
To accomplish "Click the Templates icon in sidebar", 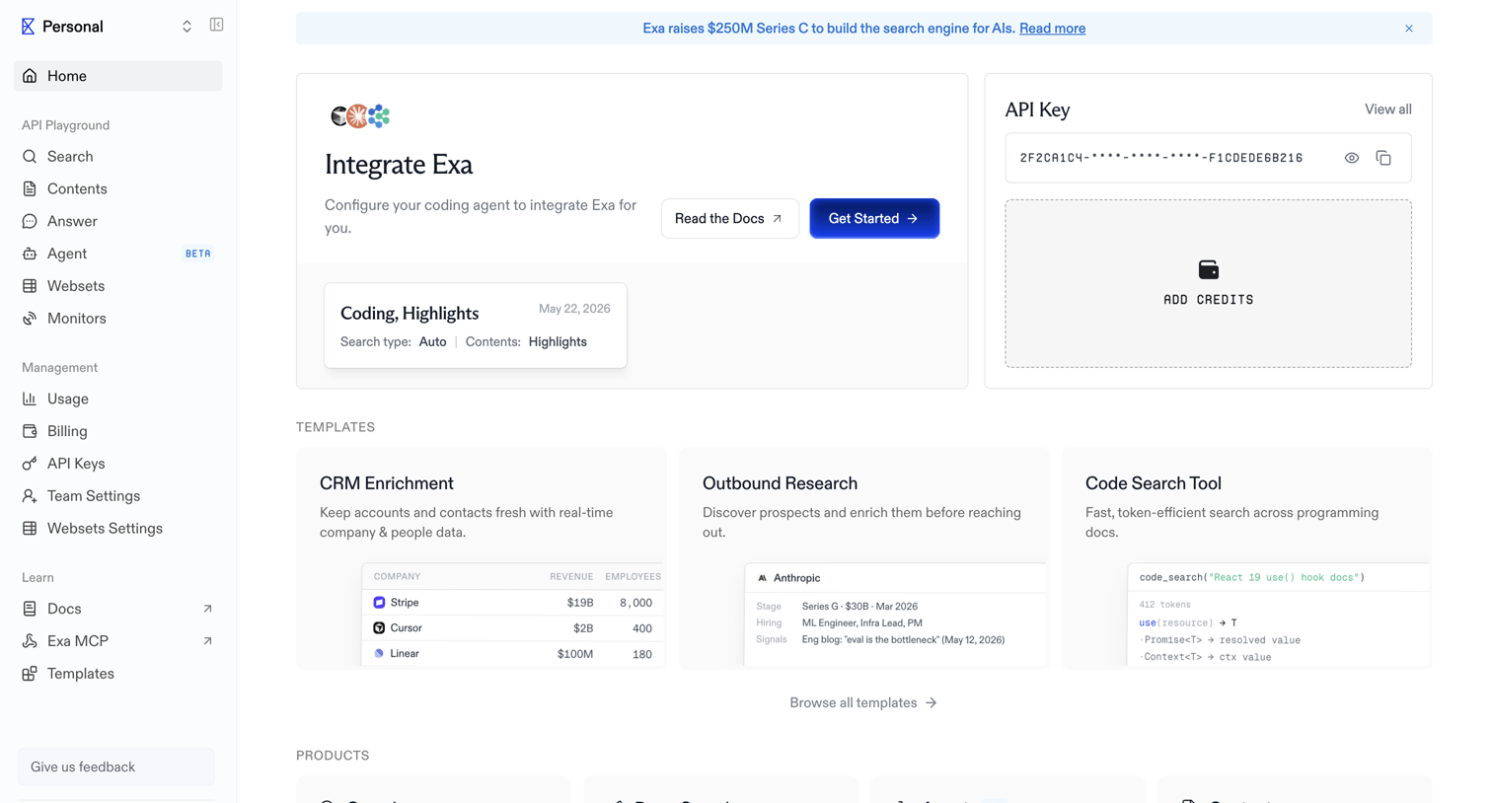I will point(30,674).
